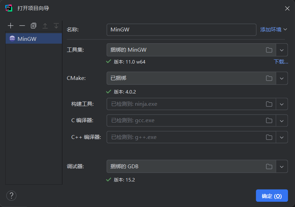Screen dimensions: 295x207
Task: Expand CMake dropdown arrow
Action: pos(282,78)
